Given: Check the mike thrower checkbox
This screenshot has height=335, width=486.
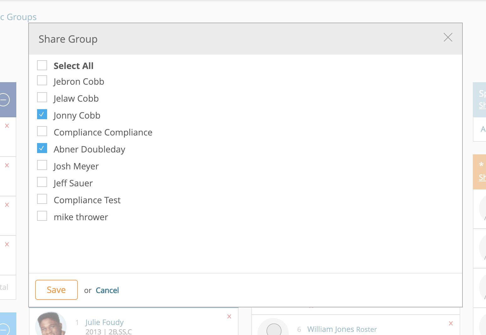Looking at the screenshot, I should (x=42, y=216).
